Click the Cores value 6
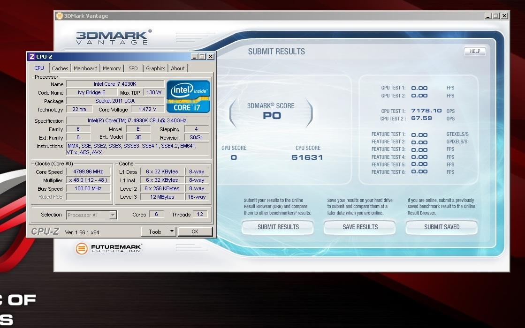The image size is (525, 328). tap(156, 214)
